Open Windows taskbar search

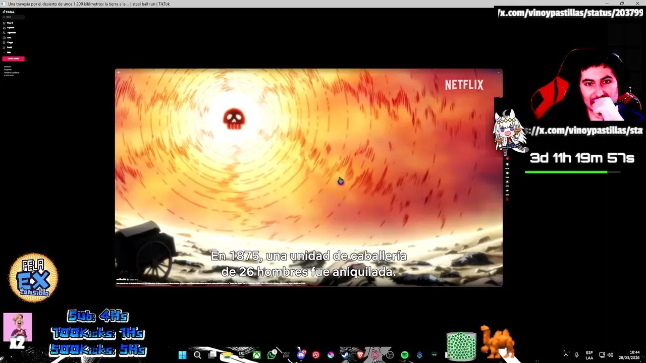click(x=197, y=355)
